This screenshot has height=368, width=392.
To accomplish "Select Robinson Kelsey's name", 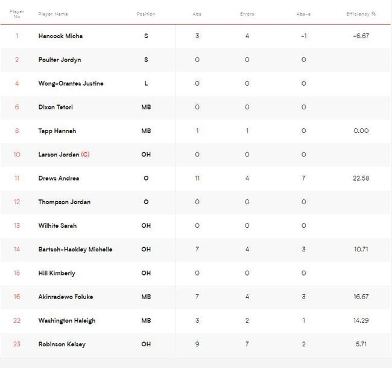I will coord(62,344).
